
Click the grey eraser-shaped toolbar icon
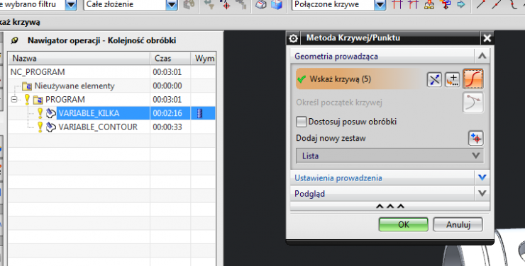[261, 5]
